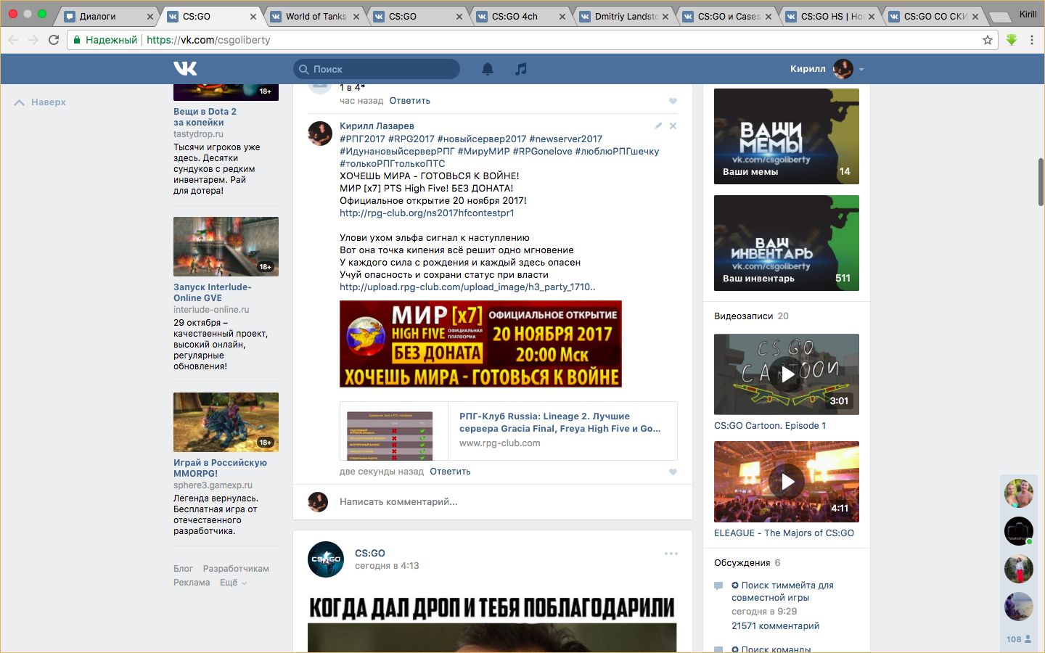Close the Диалоги tab

click(x=150, y=17)
